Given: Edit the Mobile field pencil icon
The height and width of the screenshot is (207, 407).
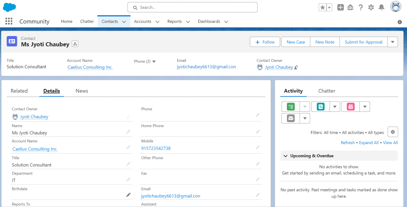Looking at the screenshot, I should click(x=258, y=147).
